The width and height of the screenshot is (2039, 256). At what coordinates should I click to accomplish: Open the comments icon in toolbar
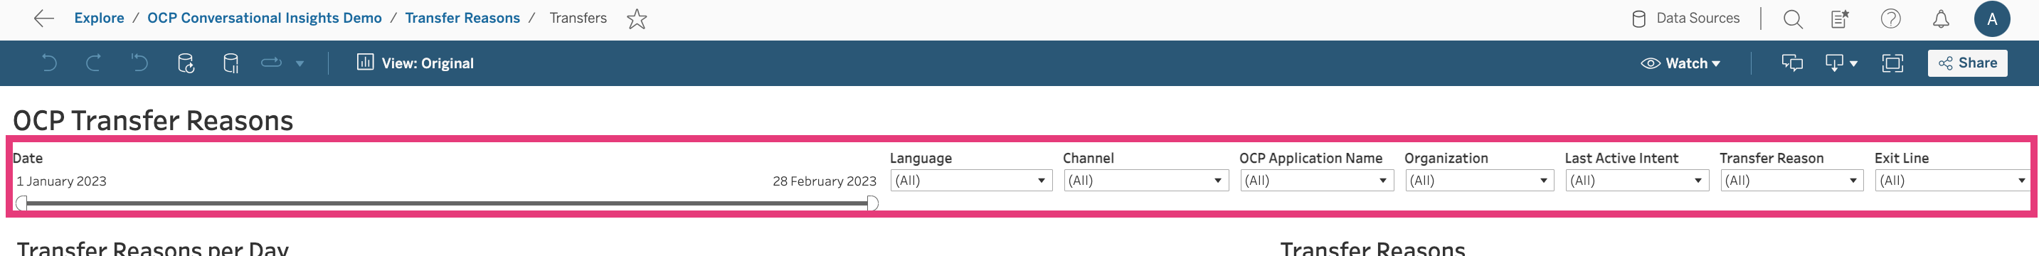point(1792,63)
